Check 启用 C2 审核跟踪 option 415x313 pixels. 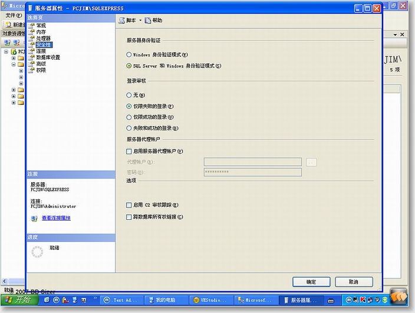129,205
